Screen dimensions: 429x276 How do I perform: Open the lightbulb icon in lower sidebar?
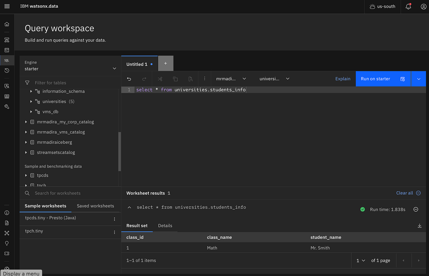pyautogui.click(x=7, y=243)
